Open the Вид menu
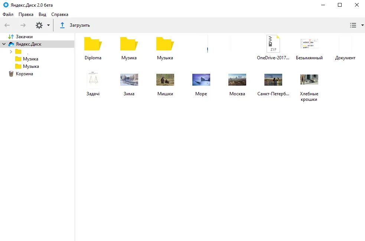Viewport: 365px width, 241px height. (42, 14)
